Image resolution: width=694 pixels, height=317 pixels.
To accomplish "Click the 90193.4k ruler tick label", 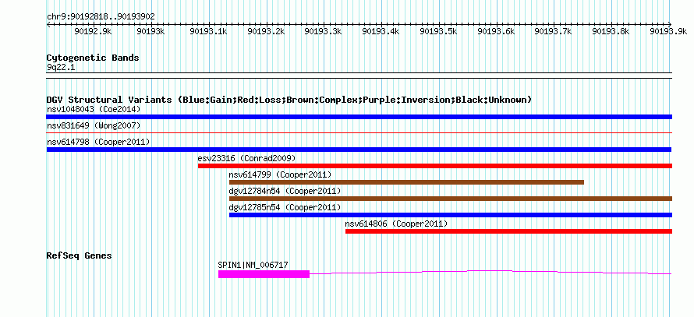I will 381,31.
